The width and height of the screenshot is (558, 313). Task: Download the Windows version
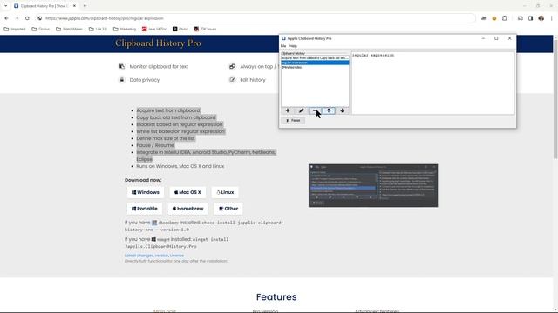point(146,192)
